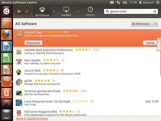Expand the Installed dropdown arrow

[78, 11]
